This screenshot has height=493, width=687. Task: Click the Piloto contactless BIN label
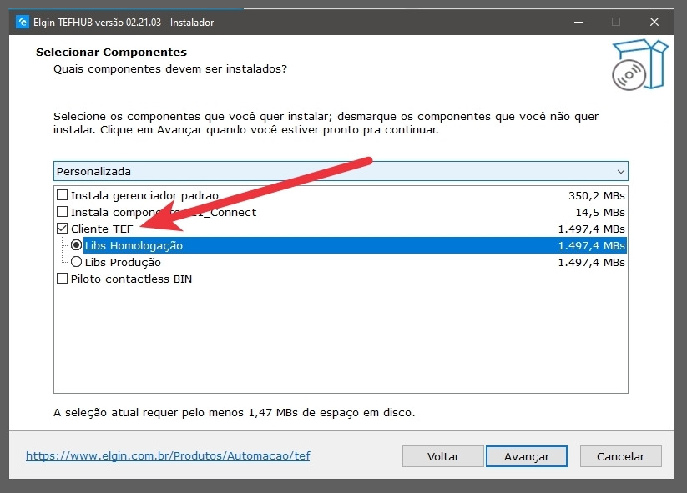point(131,279)
